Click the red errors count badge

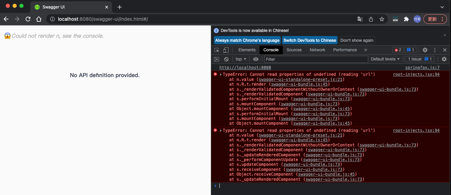click(398, 50)
